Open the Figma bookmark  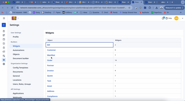(57, 12)
